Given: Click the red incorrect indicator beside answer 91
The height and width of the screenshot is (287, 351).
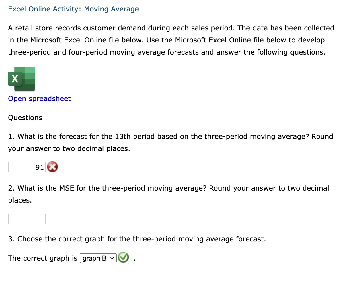Looking at the screenshot, I should (x=52, y=167).
